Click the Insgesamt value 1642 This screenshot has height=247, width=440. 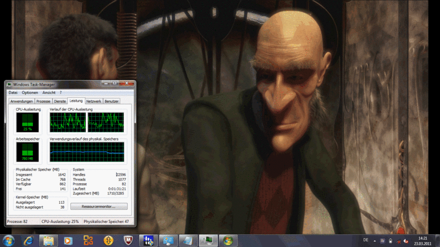click(62, 175)
